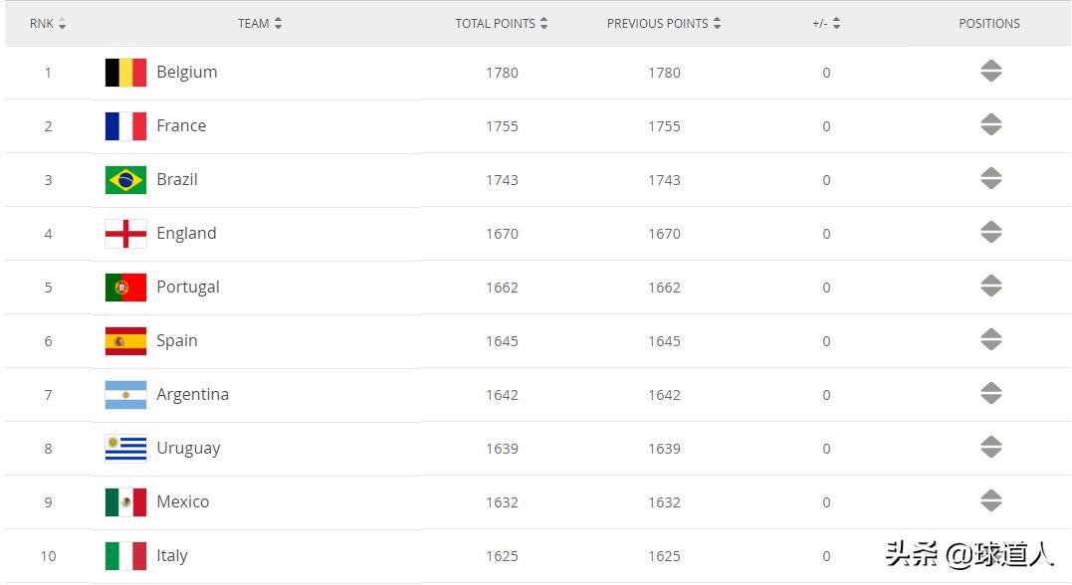Sort by TEAM column header
1072x585 pixels.
click(260, 23)
